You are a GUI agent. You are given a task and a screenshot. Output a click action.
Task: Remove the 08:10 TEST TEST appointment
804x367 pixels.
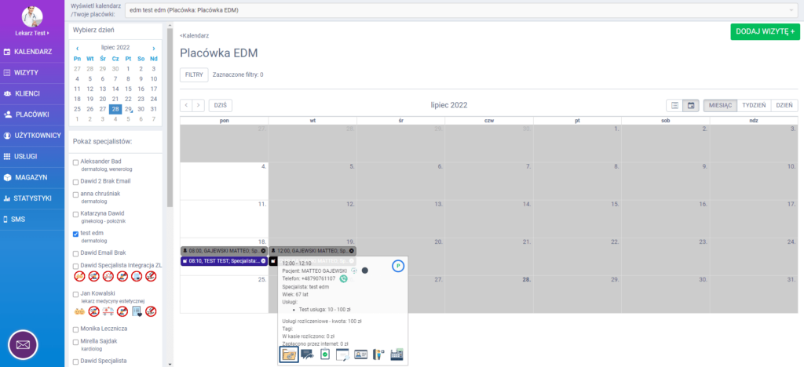click(263, 260)
